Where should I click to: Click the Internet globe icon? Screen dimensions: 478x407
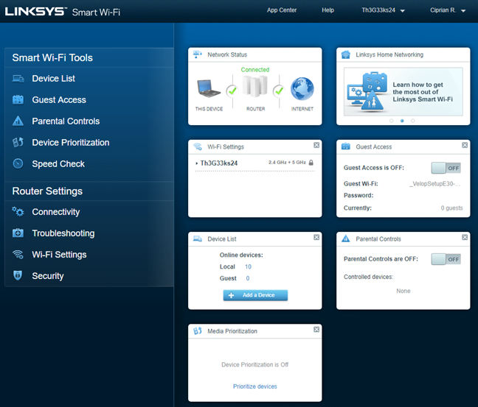click(302, 89)
